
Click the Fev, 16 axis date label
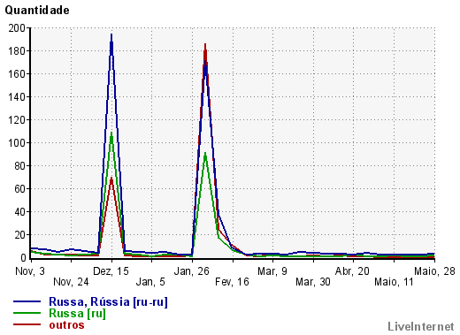pyautogui.click(x=232, y=282)
